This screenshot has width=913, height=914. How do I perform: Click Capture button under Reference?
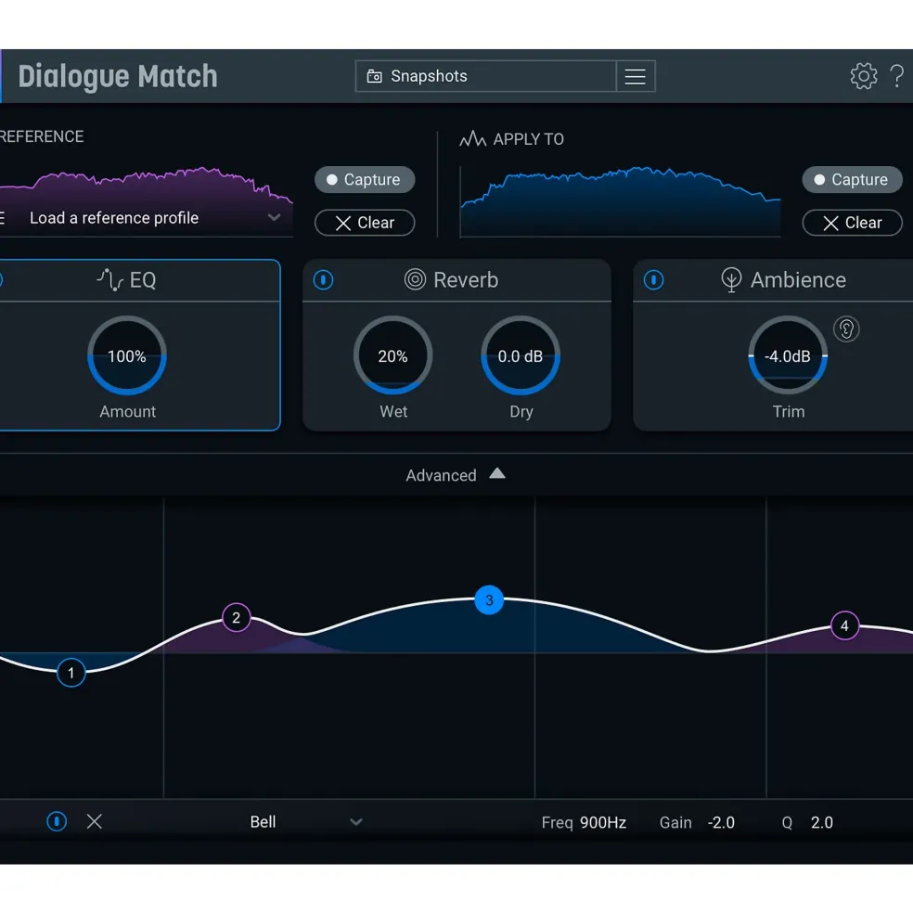coord(365,179)
